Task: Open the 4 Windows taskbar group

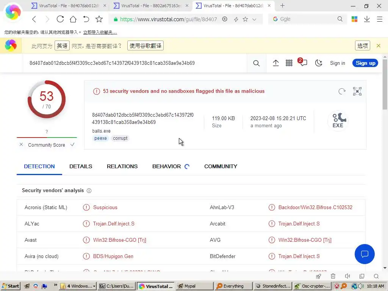Action: 78,286
